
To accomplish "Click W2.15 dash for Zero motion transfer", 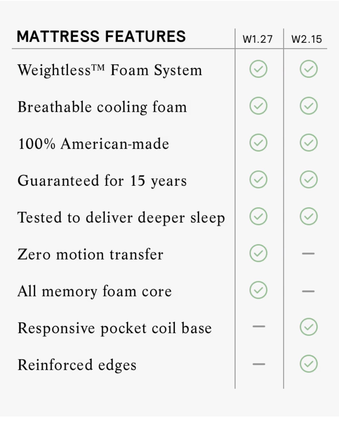I will click(x=308, y=254).
